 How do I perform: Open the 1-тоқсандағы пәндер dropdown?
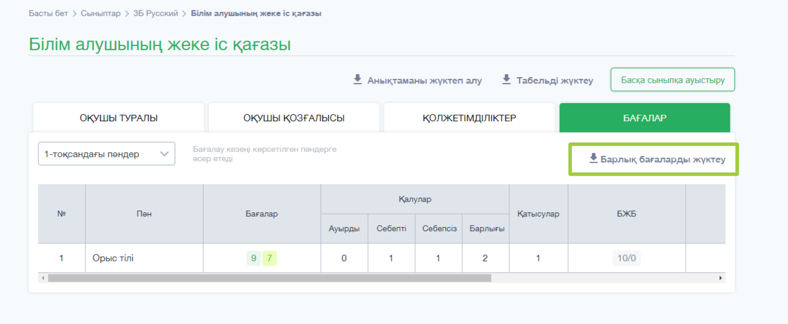[x=107, y=153]
